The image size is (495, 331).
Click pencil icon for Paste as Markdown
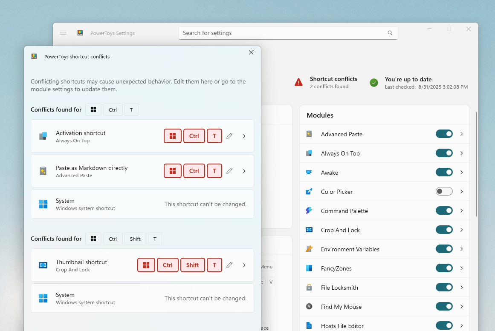coord(229,171)
